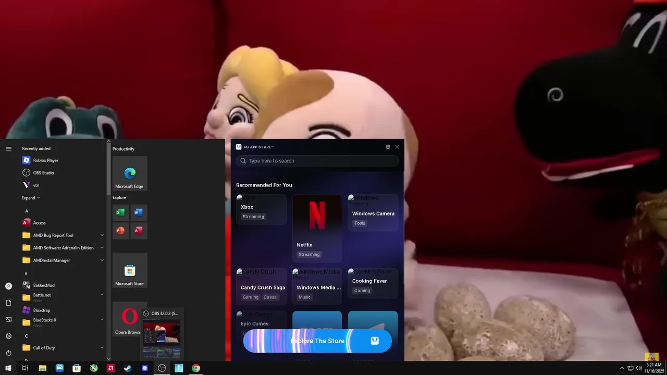The height and width of the screenshot is (375, 667).
Task: Click the Start menu hamburger icon
Action: click(8, 149)
